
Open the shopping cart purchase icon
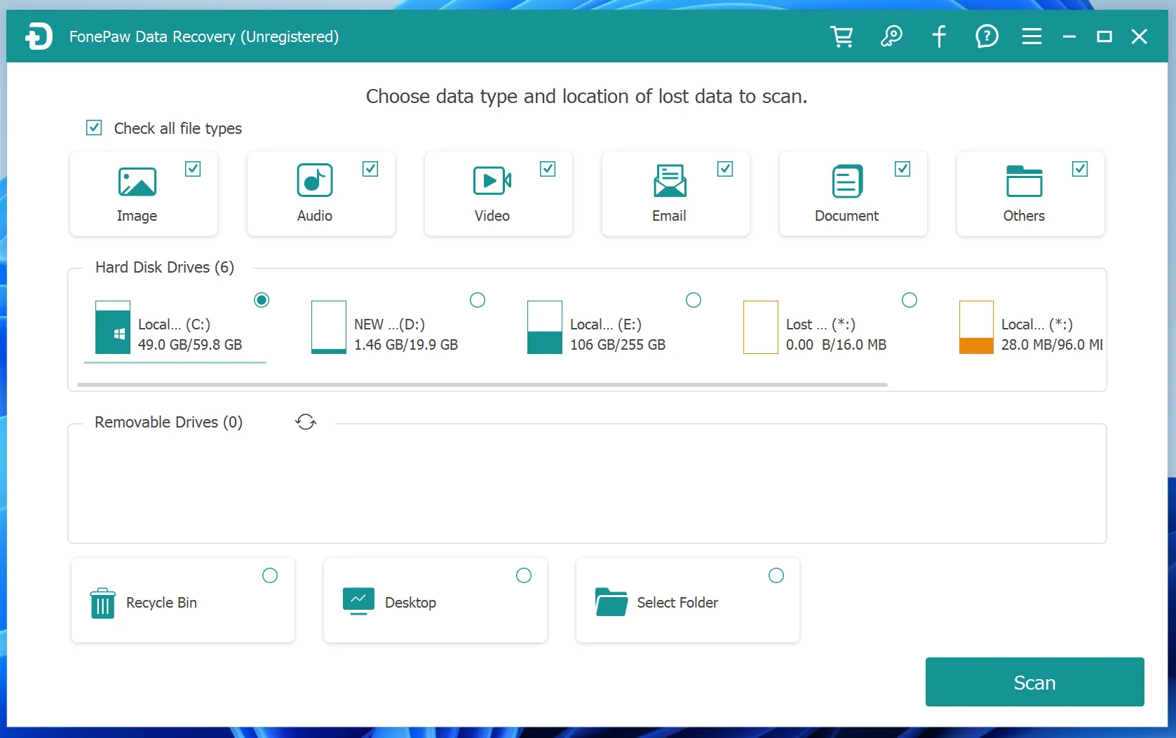click(842, 36)
